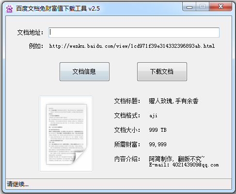236x194 pixels.
Task: Click the size value 999 TB
Action: 157,130
